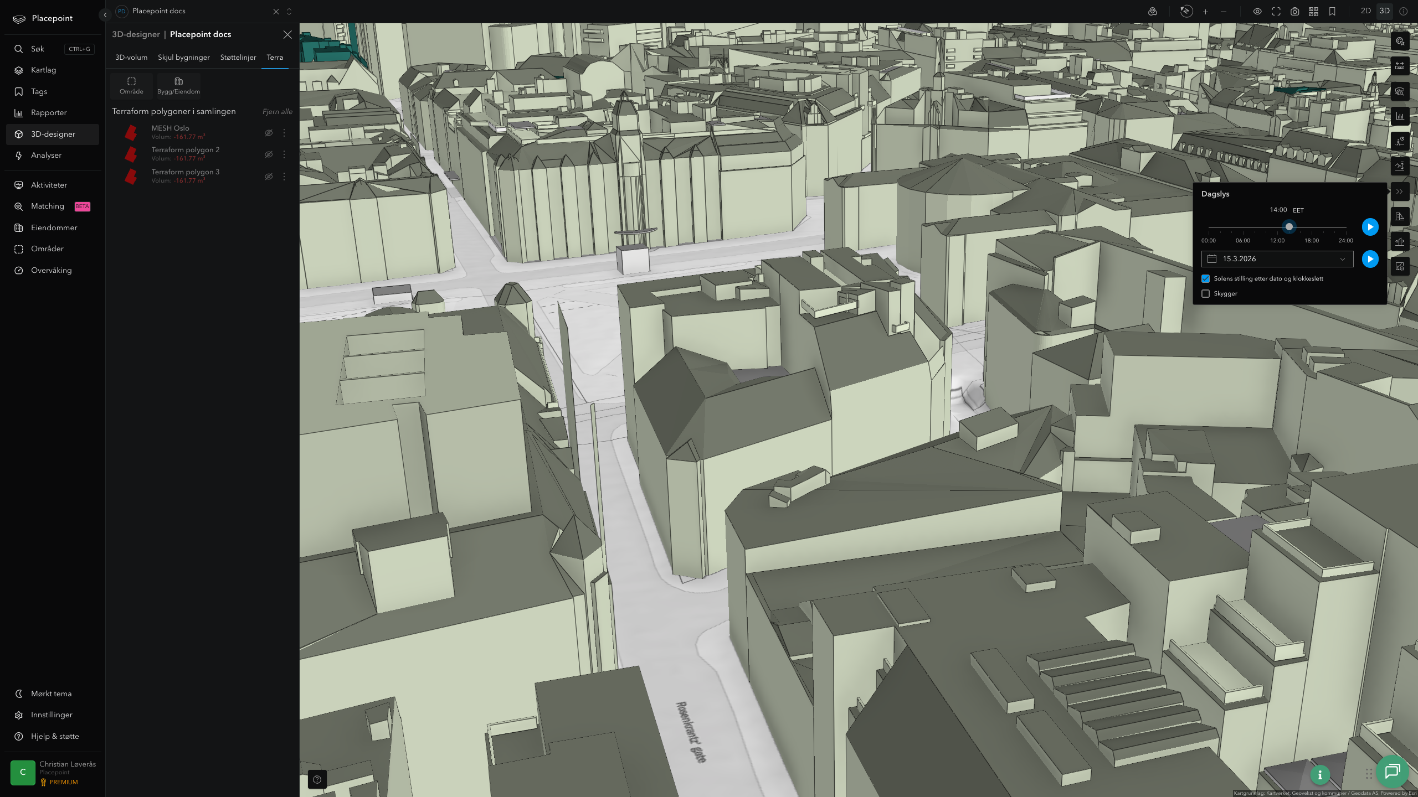1418x797 pixels.
Task: Open the QR code icon
Action: (1313, 12)
